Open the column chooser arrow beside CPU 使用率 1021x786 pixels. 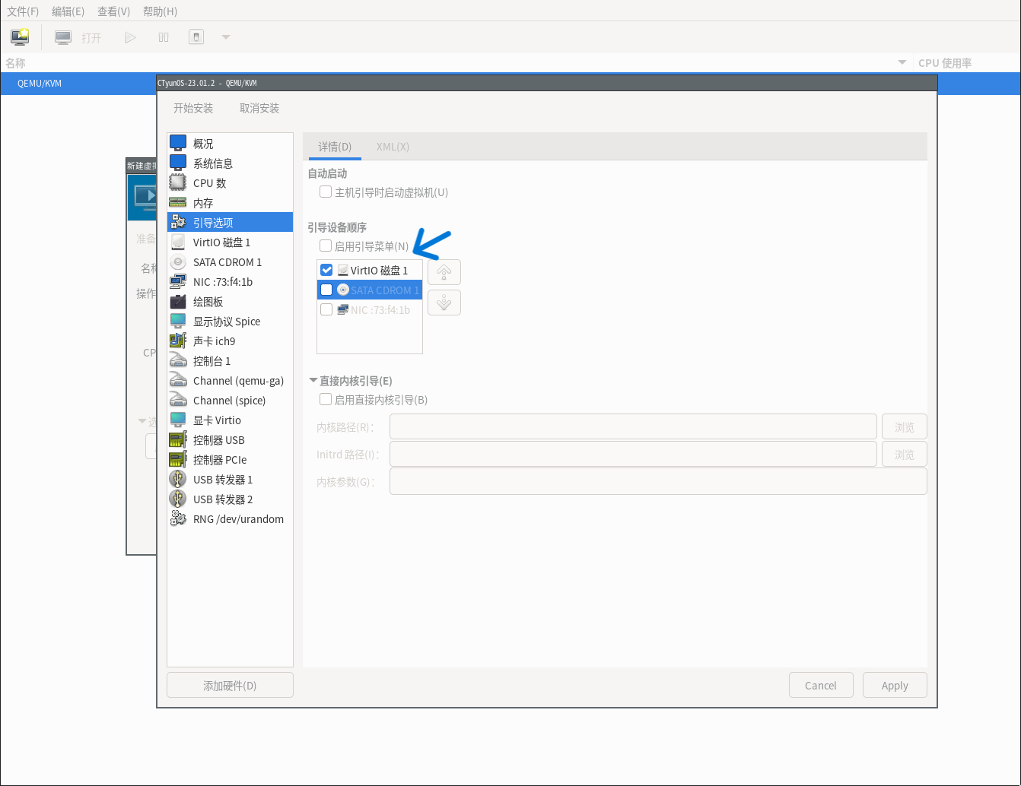click(x=902, y=62)
